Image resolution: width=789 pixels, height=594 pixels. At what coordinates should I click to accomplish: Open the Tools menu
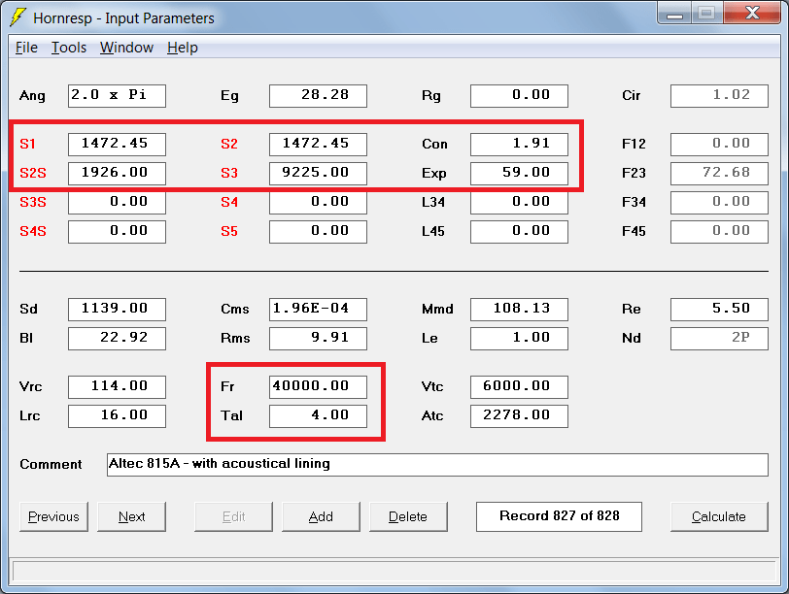pyautogui.click(x=69, y=48)
